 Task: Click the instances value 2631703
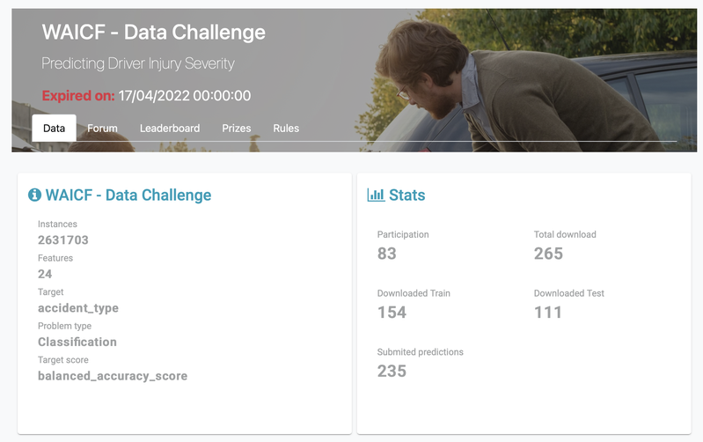[x=63, y=240]
